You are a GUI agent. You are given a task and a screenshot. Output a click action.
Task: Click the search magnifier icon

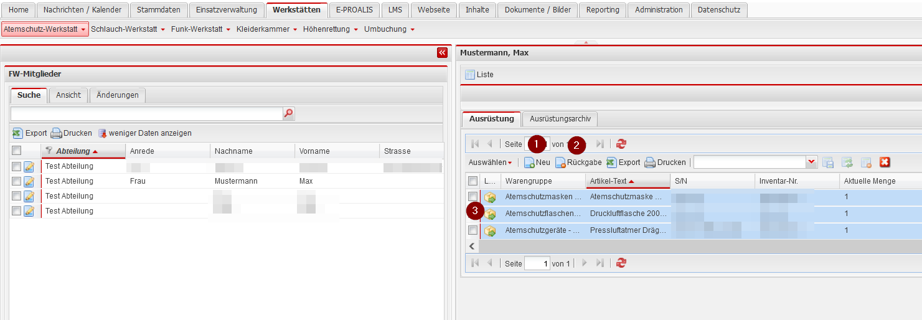coord(288,113)
